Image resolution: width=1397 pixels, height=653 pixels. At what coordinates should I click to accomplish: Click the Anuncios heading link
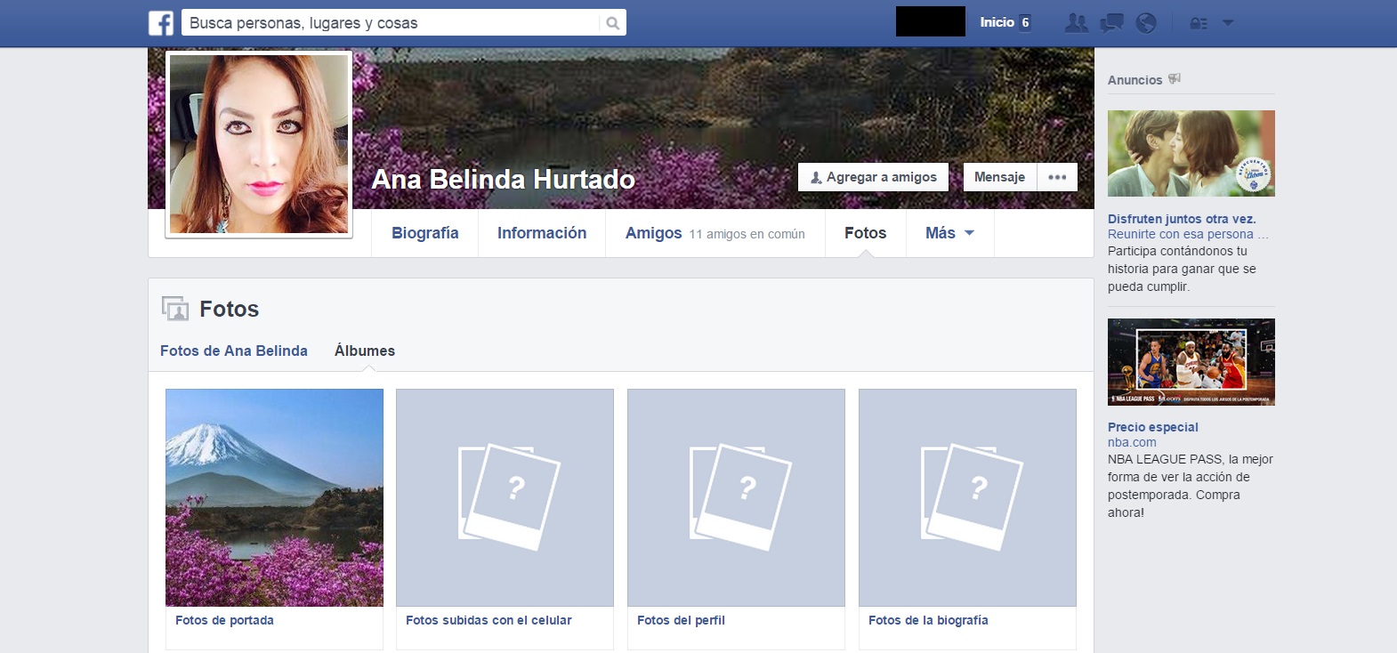pyautogui.click(x=1135, y=80)
